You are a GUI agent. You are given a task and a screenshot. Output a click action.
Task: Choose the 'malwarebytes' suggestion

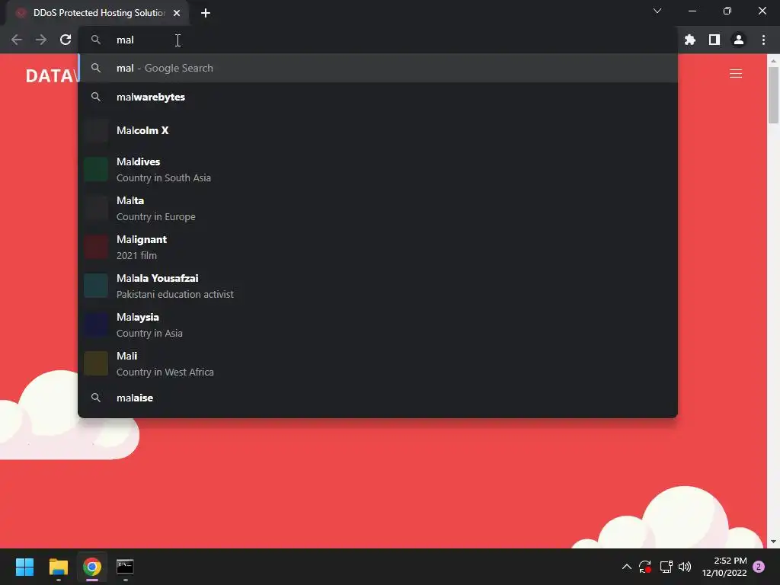pyautogui.click(x=378, y=97)
